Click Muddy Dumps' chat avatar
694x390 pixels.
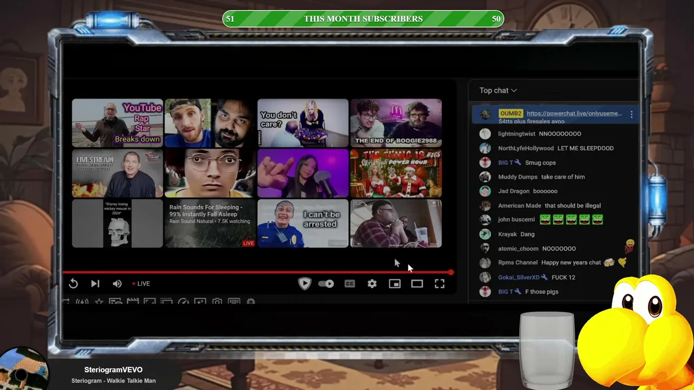[x=485, y=177]
